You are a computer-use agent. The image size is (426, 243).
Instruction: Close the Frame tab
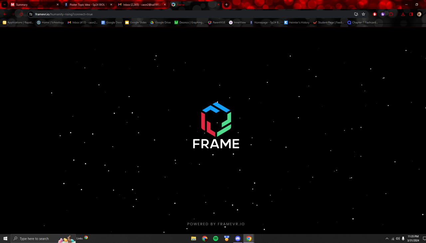point(218,5)
